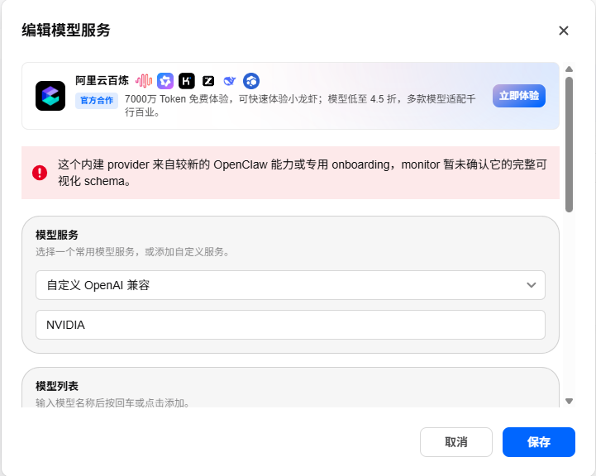Screen dimensions: 596x476
Task: Click the pink sound-wave model icon
Action: (x=144, y=81)
